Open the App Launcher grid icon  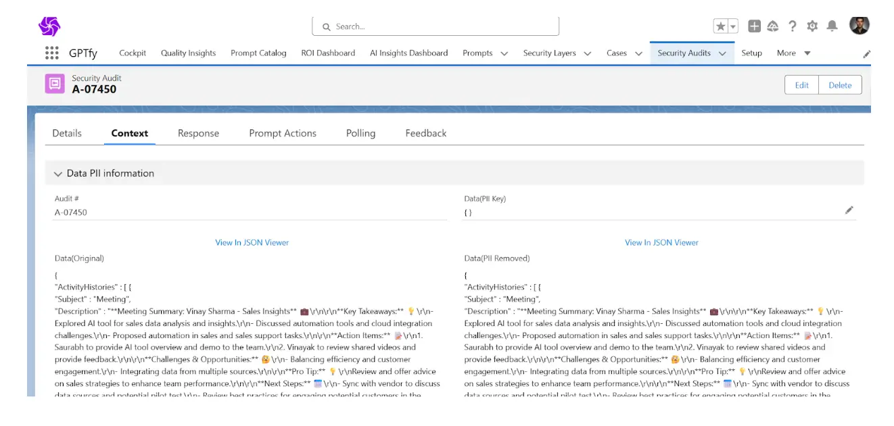(51, 53)
